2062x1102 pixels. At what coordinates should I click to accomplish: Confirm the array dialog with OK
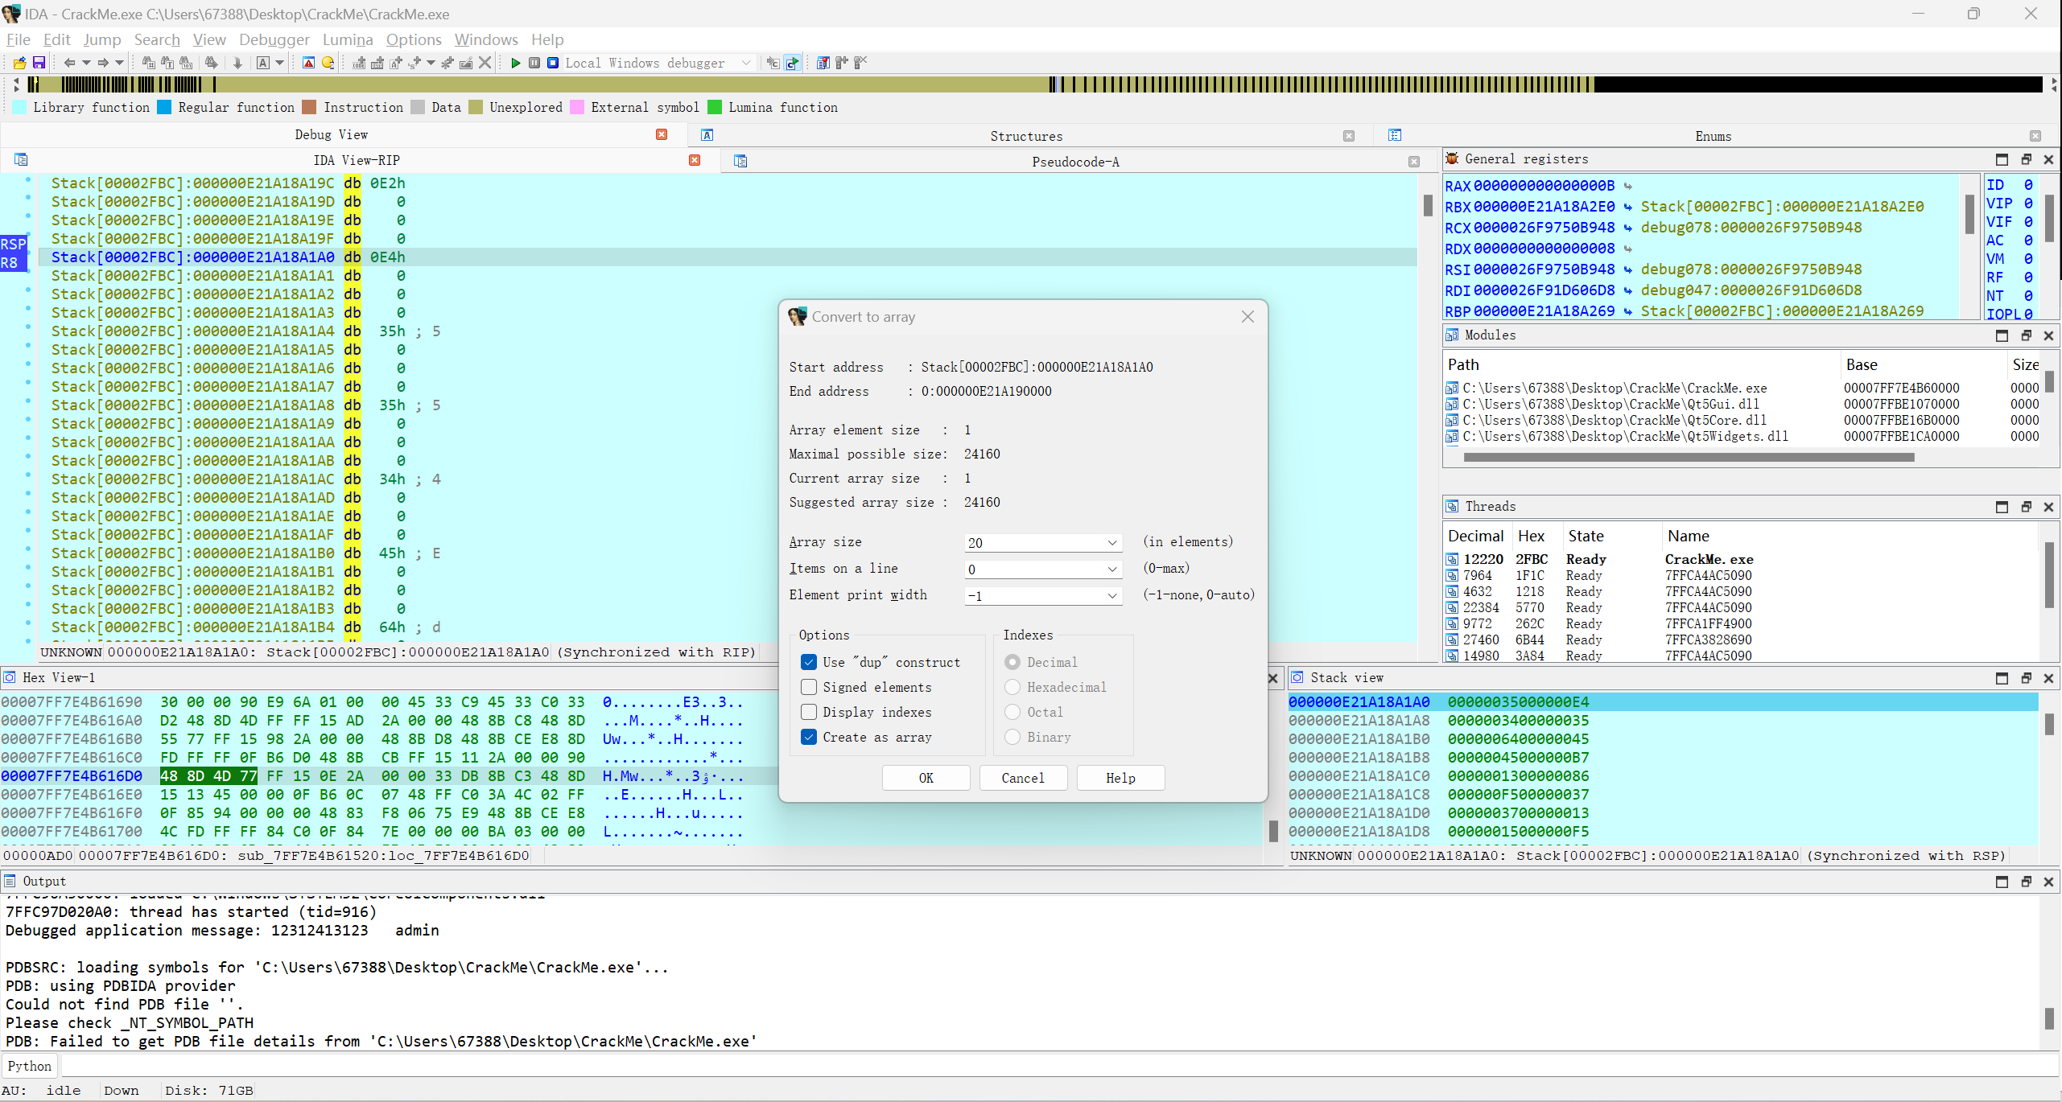(926, 778)
